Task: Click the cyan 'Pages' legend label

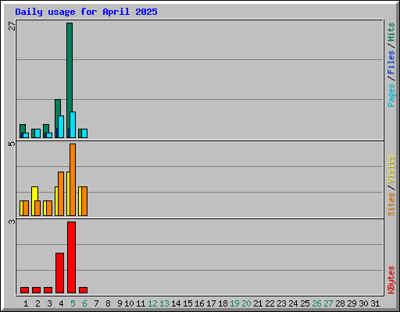Action: pyautogui.click(x=391, y=95)
